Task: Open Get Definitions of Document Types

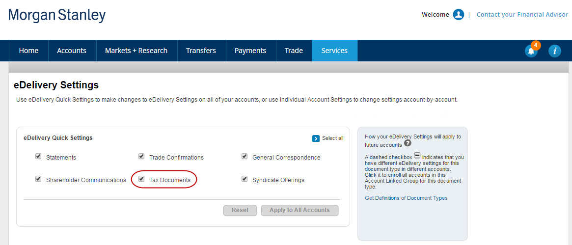Action: [x=406, y=198]
